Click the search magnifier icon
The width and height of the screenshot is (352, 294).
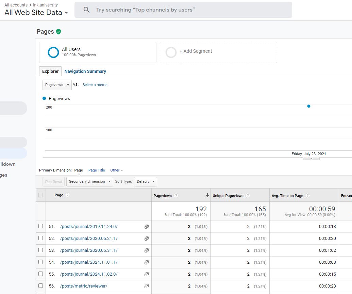tap(87, 10)
